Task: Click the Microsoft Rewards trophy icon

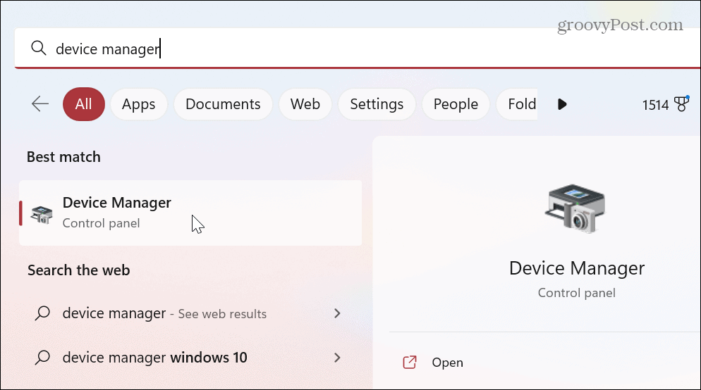Action: [681, 103]
